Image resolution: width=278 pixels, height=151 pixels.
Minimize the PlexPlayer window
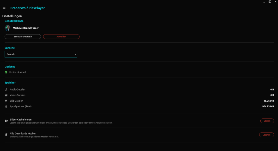point(264,2)
